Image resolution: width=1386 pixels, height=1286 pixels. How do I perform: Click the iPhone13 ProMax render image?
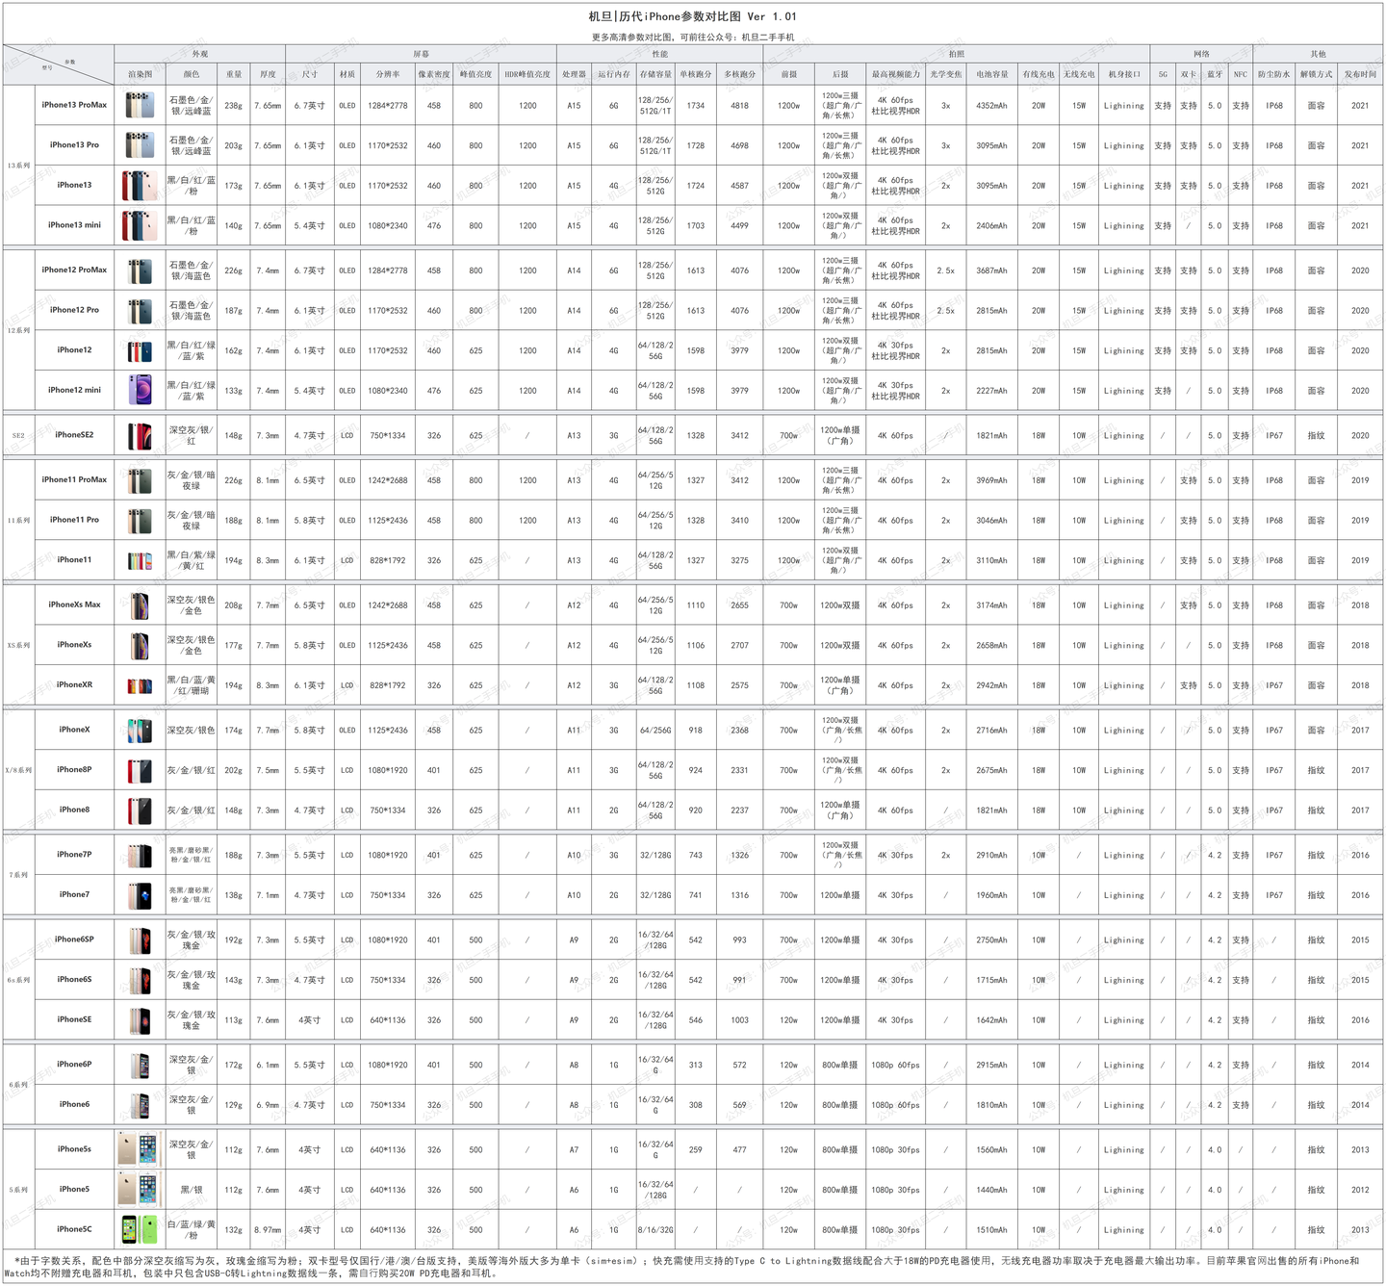pyautogui.click(x=140, y=105)
